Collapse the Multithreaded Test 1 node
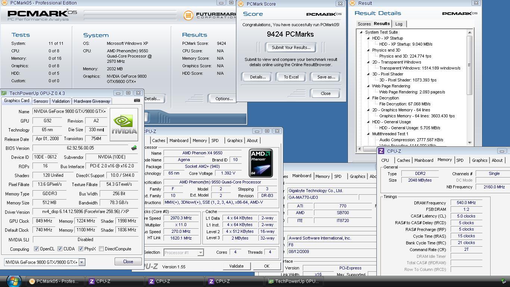Image resolution: width=510 pixels, height=287 pixels. coord(368,134)
